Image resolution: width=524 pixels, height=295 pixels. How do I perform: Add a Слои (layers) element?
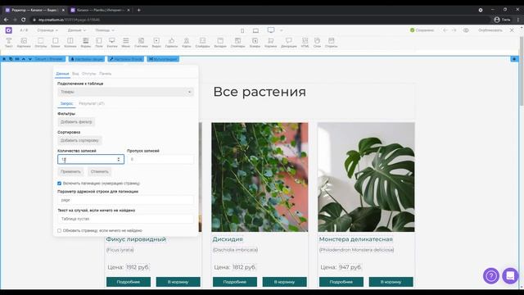(x=317, y=43)
